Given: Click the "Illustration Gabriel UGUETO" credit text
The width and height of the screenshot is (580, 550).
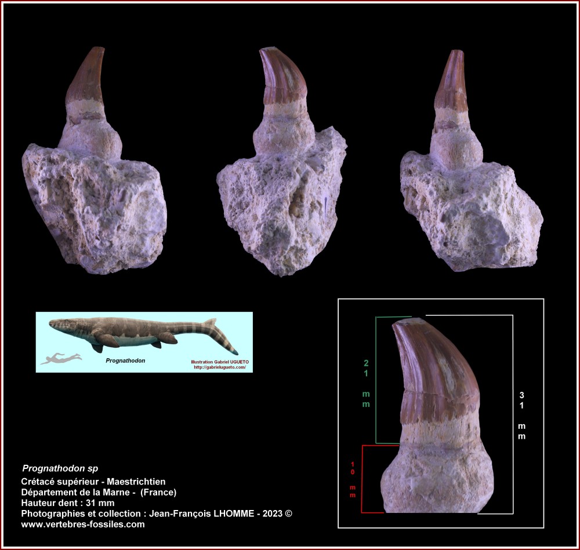Looking at the screenshot, I should (219, 361).
